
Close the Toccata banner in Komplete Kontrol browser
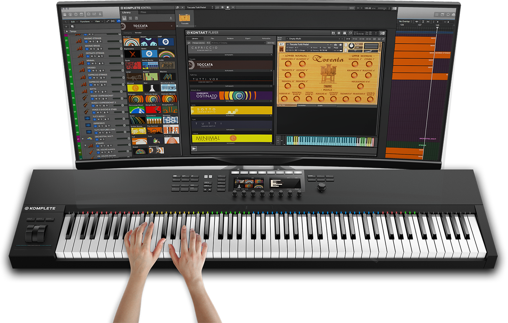(x=172, y=26)
